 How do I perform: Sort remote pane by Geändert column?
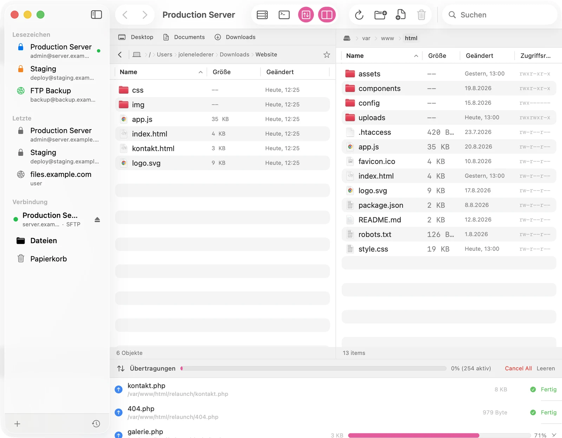pyautogui.click(x=487, y=56)
